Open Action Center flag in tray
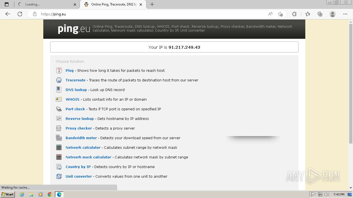This screenshot has height=198, width=353. 314,194
